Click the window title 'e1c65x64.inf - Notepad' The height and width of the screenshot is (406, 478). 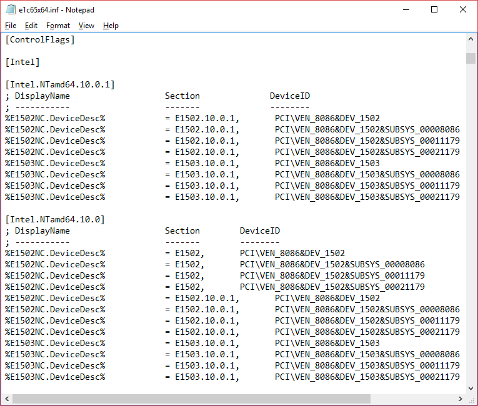pos(56,10)
